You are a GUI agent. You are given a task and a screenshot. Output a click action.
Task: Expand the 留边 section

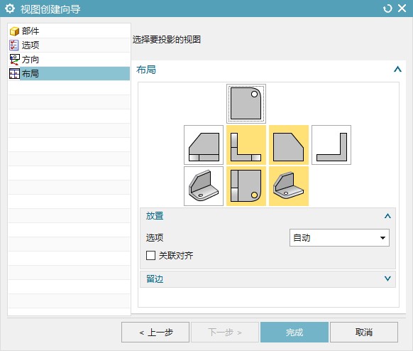click(x=387, y=279)
